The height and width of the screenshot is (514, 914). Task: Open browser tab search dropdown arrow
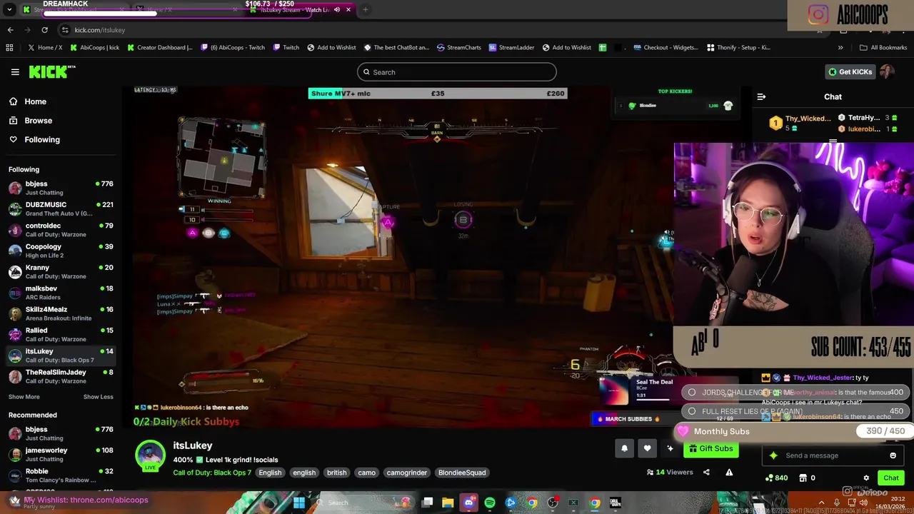9,10
